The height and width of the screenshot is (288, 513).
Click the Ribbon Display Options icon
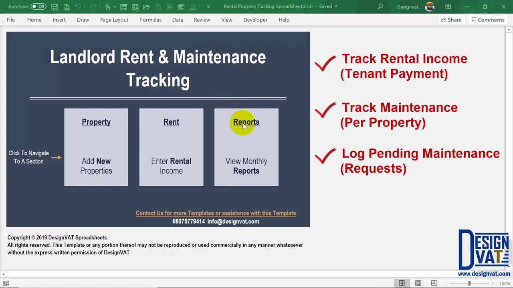pyautogui.click(x=448, y=6)
